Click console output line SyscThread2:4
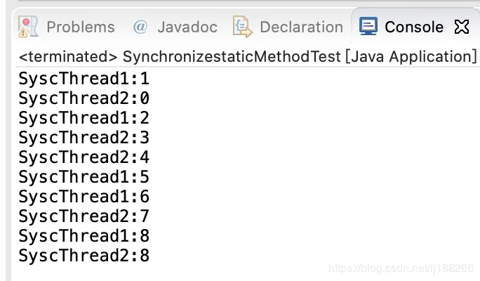Image resolution: width=480 pixels, height=281 pixels. (84, 157)
